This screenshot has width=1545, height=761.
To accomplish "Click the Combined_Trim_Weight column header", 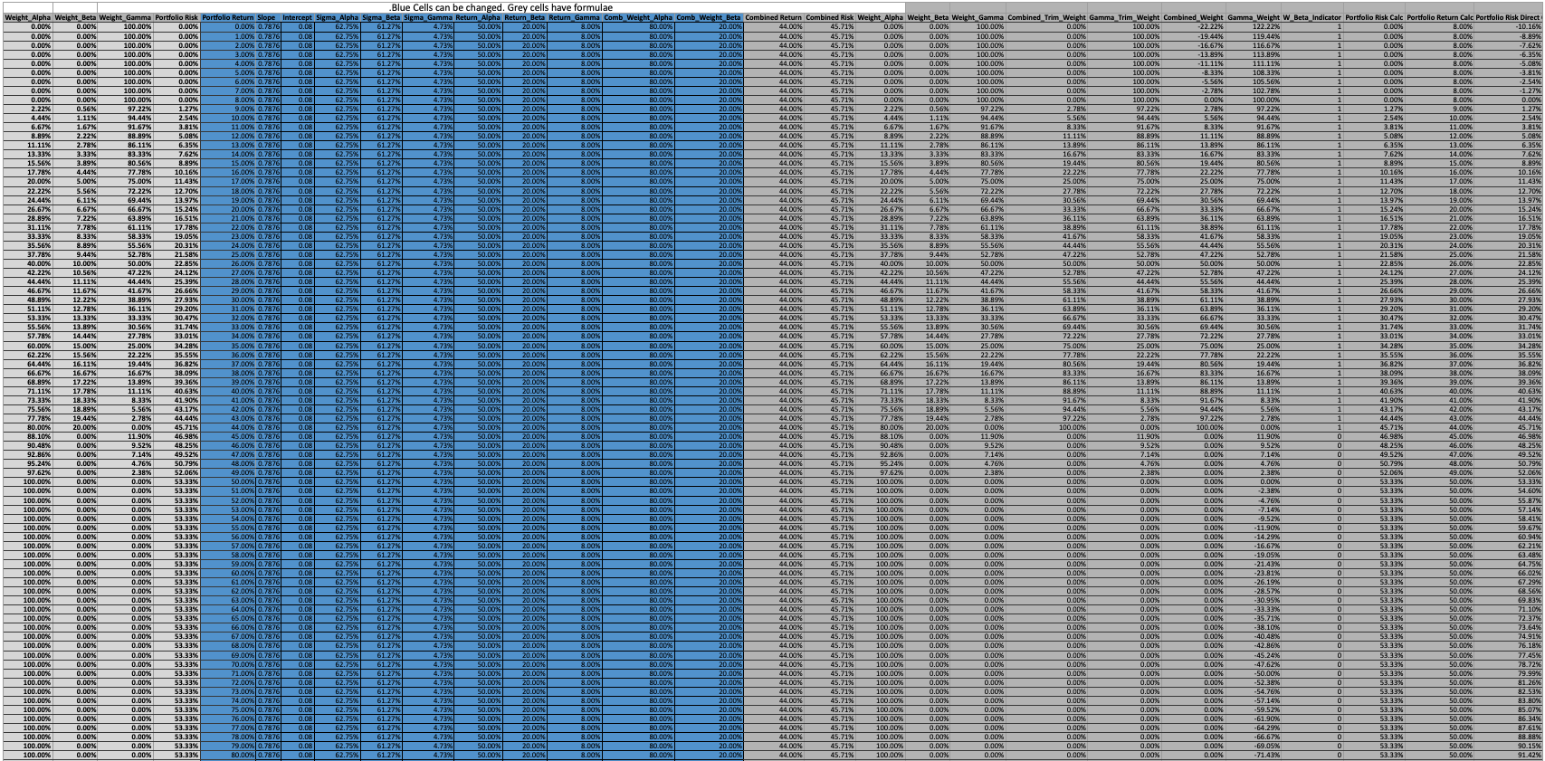I will tap(1046, 17).
